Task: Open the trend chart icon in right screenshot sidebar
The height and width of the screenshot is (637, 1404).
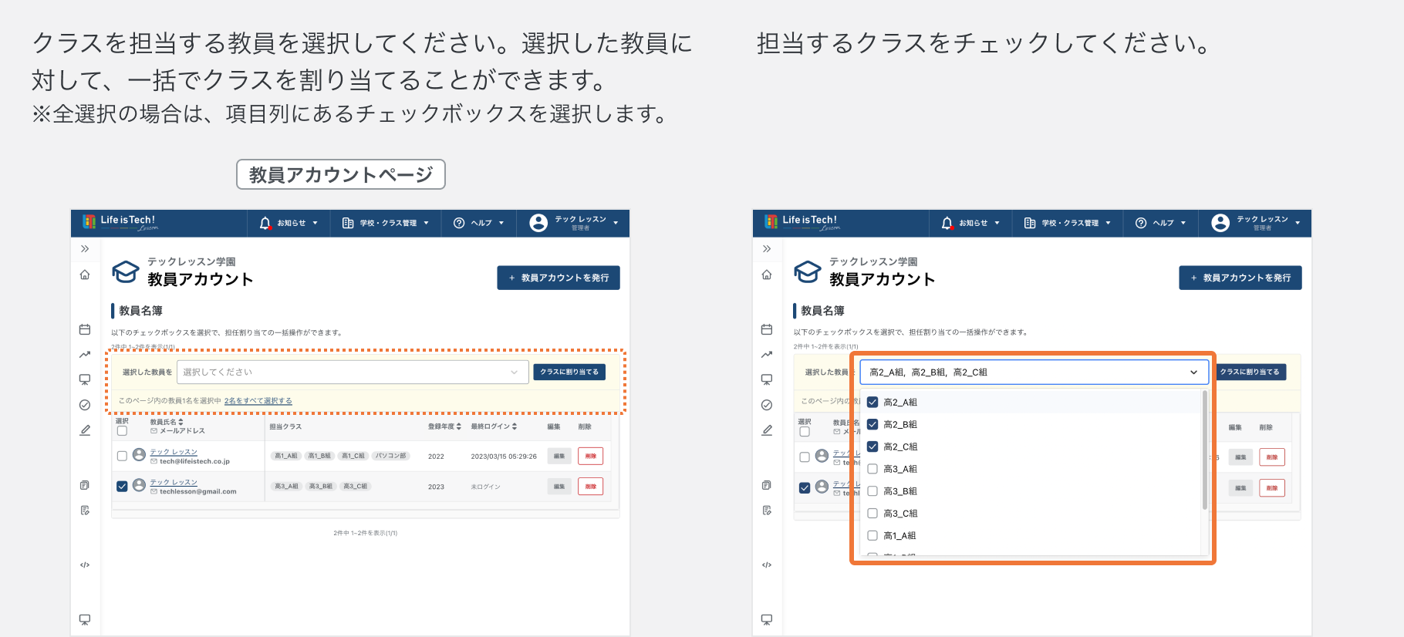Action: point(767,355)
